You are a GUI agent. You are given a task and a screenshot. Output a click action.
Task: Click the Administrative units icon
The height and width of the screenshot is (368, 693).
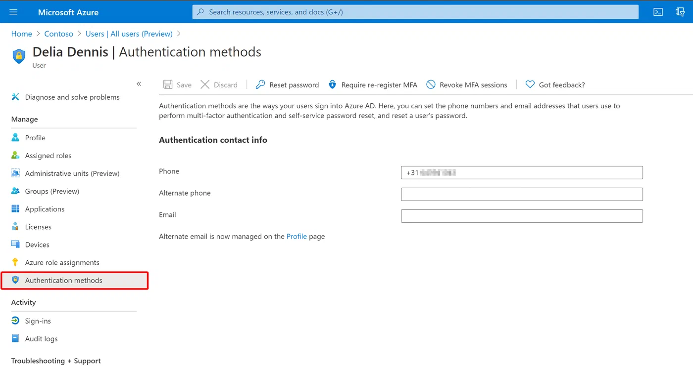(x=15, y=173)
